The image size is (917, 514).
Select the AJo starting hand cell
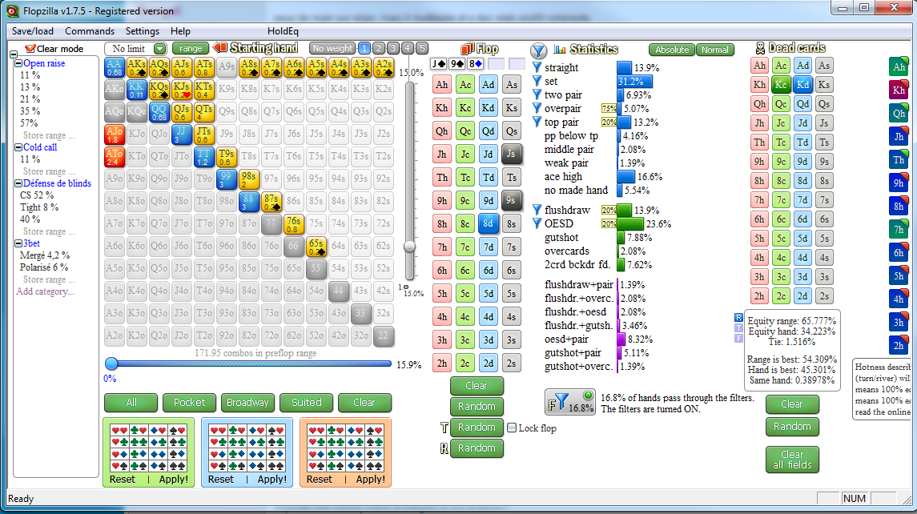click(x=114, y=135)
